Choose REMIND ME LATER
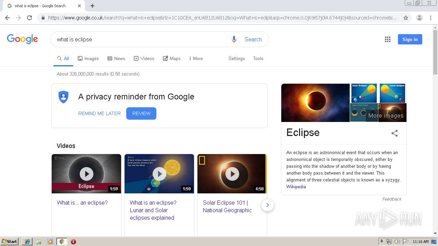This screenshot has height=246, width=438. click(100, 113)
